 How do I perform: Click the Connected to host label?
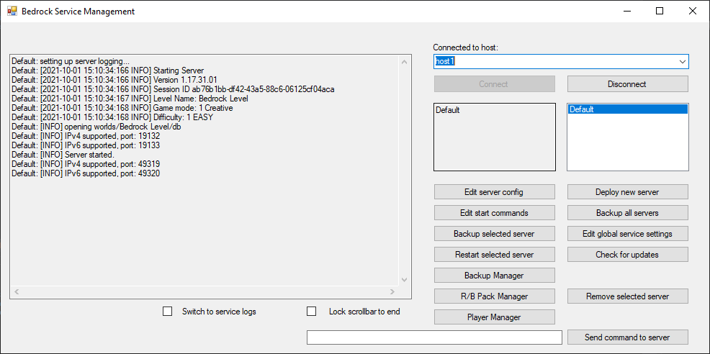465,47
